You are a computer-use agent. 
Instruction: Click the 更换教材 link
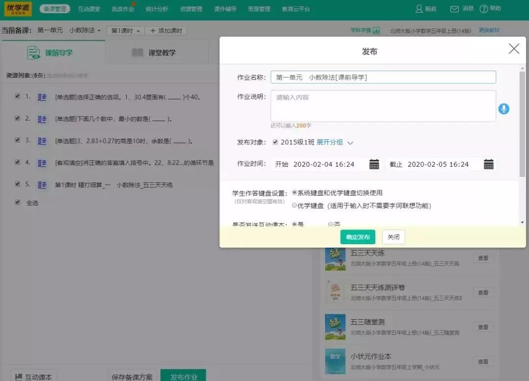[x=489, y=30]
